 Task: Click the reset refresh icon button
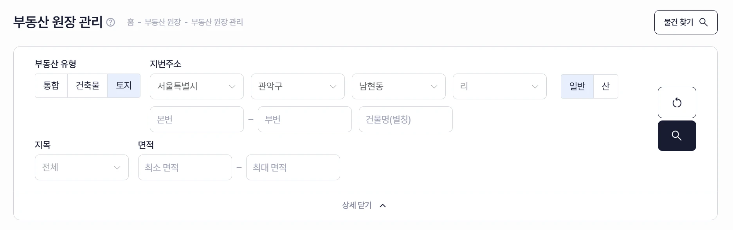[x=677, y=102]
